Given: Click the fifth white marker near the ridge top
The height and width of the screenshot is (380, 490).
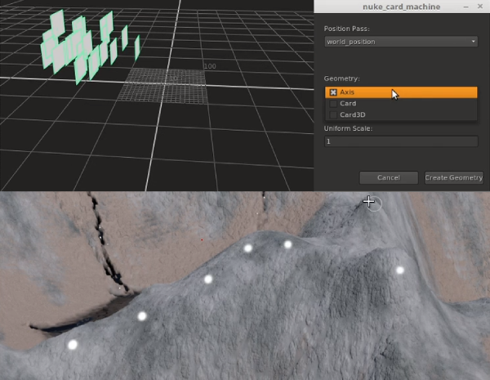Looking at the screenshot, I should click(287, 244).
